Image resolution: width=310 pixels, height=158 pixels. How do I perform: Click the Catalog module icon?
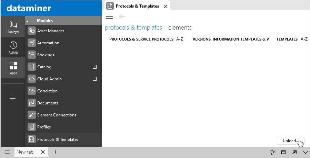[x=32, y=67]
